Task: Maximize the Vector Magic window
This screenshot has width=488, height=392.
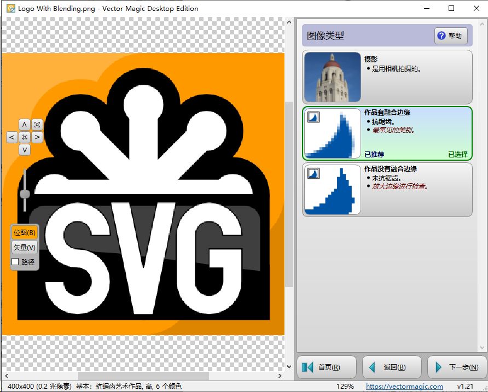Action: pos(451,8)
